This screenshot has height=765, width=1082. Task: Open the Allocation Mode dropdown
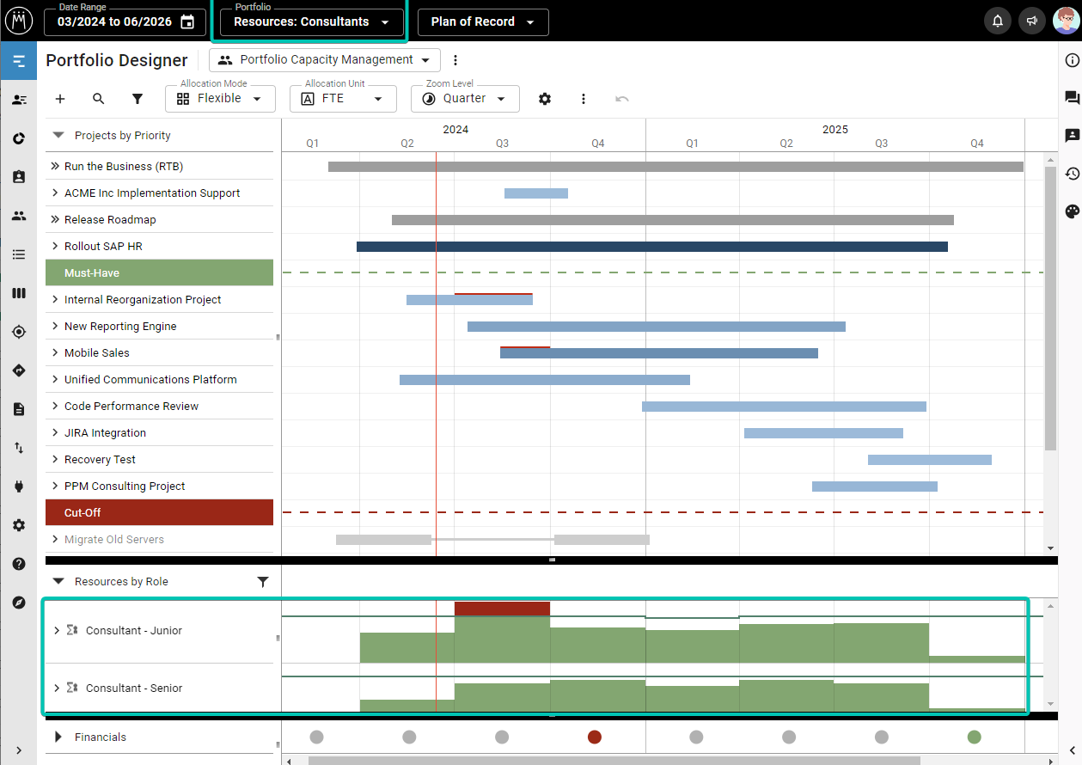(x=220, y=99)
